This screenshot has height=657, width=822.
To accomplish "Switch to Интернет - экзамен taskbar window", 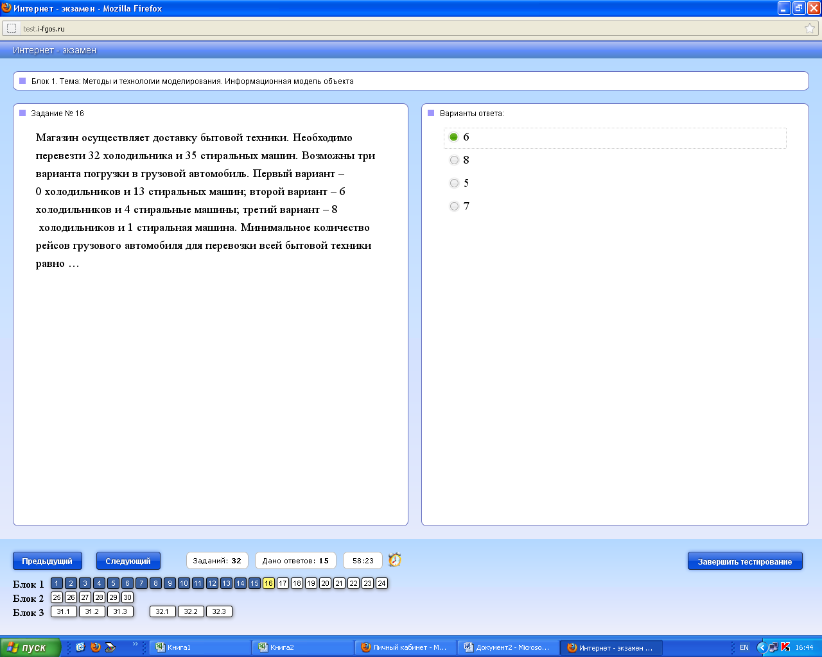I will click(x=611, y=647).
